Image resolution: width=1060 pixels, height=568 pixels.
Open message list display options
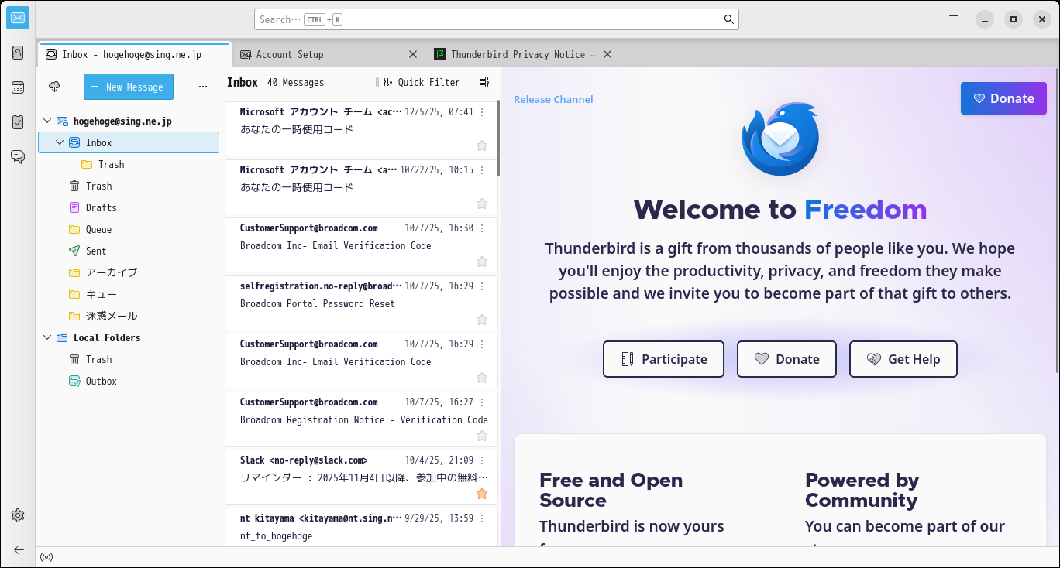pyautogui.click(x=484, y=82)
